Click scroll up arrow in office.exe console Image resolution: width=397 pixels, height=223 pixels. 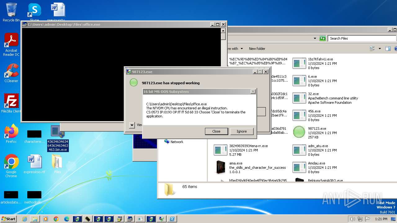point(223,30)
